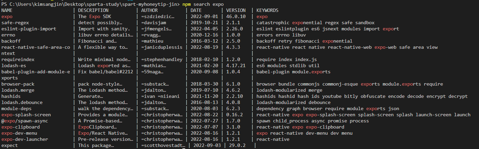Click the package name 'lodash-es'

pos(14,65)
